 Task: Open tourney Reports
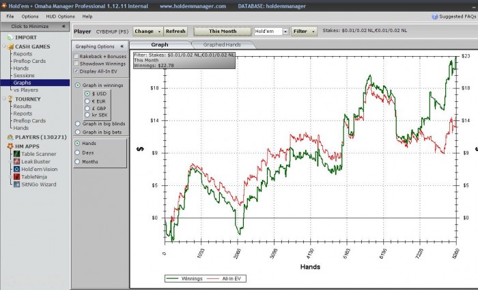[x=23, y=114]
